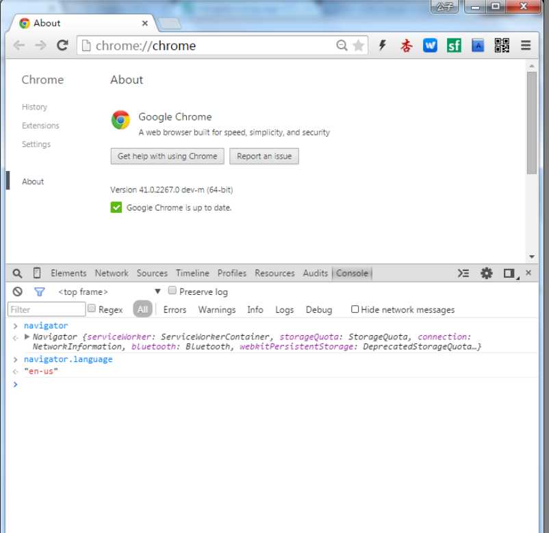This screenshot has height=533, width=549.
Task: Click the page icon in address bar
Action: point(86,45)
